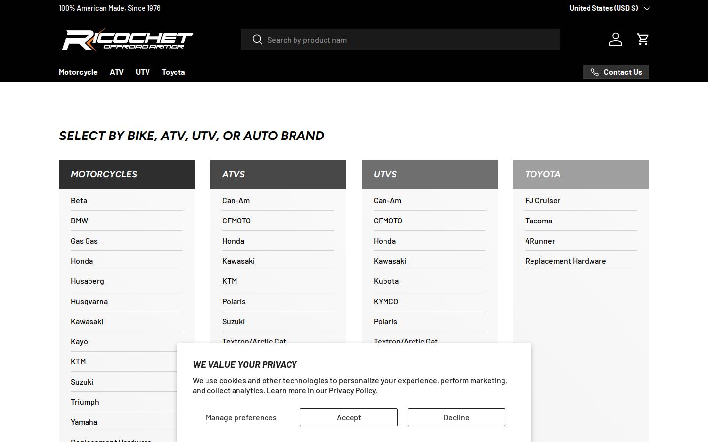Click the search magnifier icon
The width and height of the screenshot is (708, 442).
257,39
